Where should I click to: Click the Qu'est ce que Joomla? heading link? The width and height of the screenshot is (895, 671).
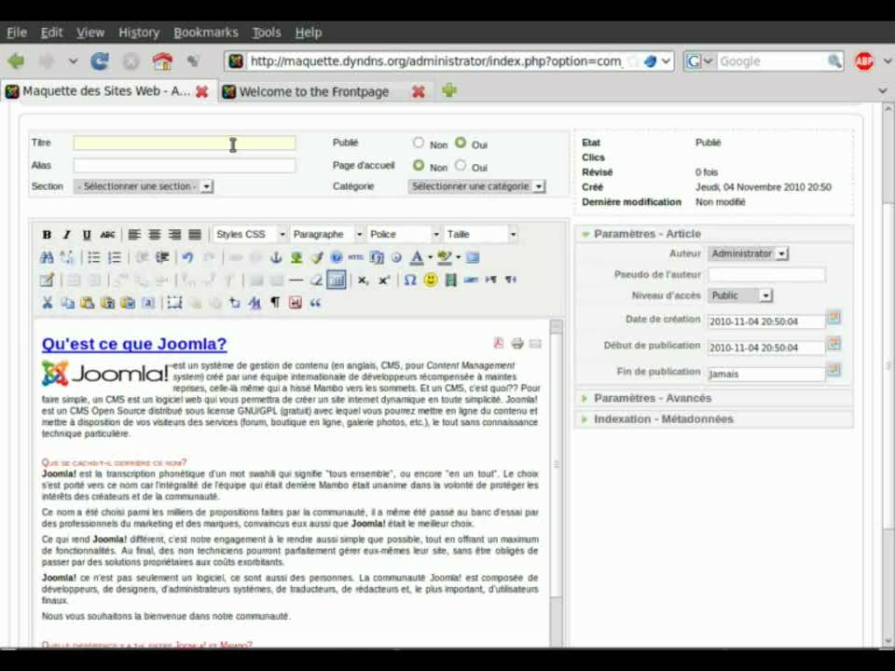[134, 344]
